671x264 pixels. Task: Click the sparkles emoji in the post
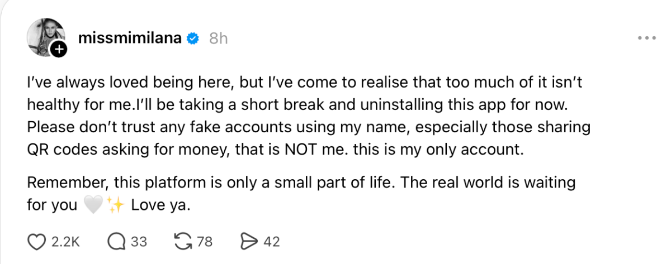(x=115, y=205)
